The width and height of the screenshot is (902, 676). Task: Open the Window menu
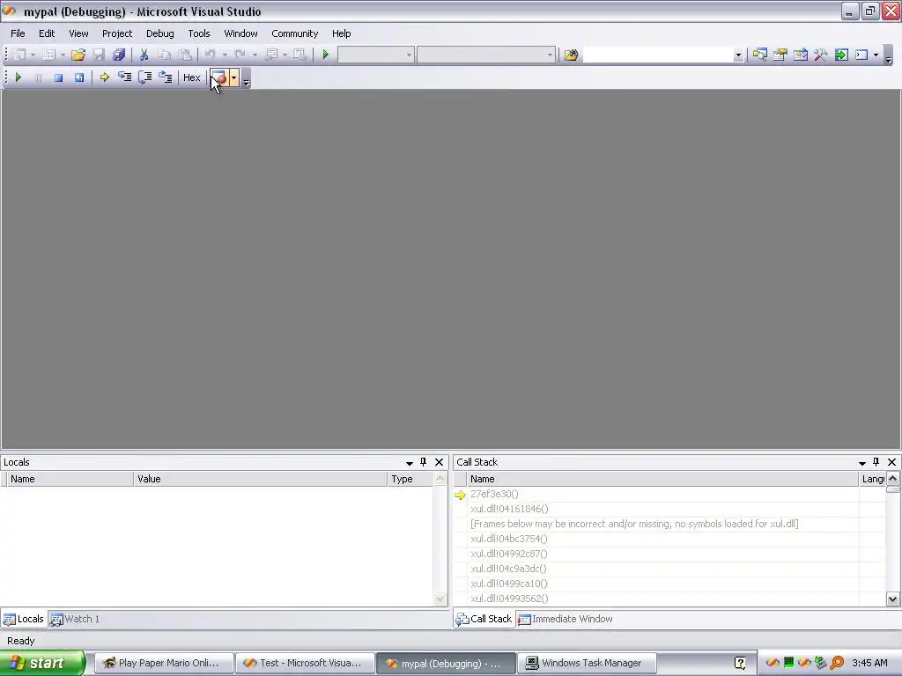pyautogui.click(x=241, y=33)
